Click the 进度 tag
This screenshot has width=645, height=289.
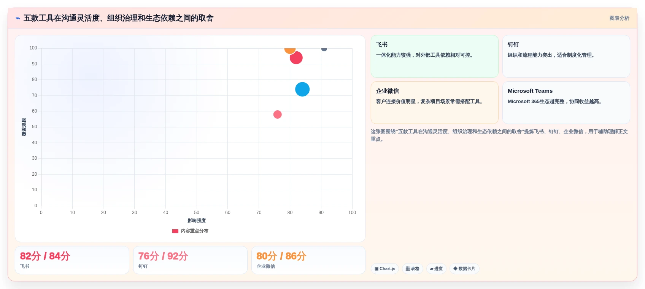[x=436, y=268]
